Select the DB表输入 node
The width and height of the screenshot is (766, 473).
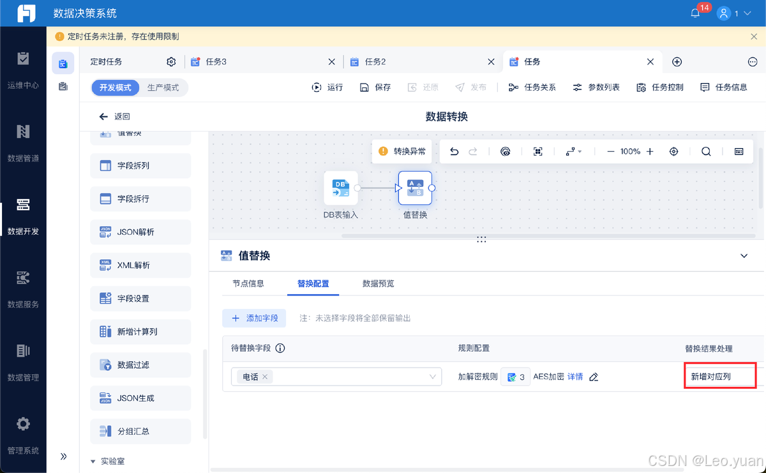pyautogui.click(x=341, y=188)
